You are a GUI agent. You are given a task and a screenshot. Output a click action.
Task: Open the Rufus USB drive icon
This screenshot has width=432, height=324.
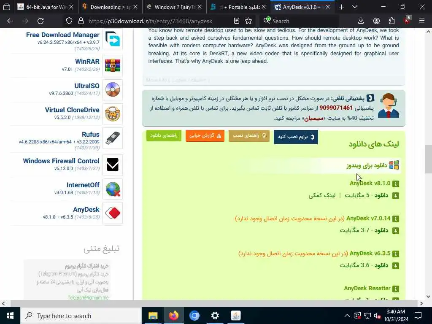point(113,138)
